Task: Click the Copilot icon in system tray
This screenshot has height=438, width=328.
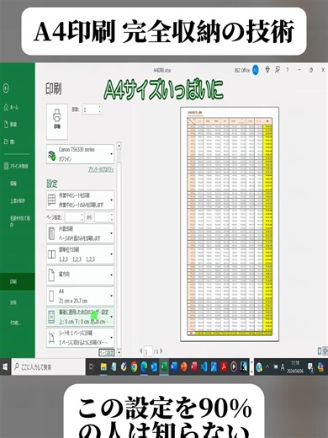Action: tap(321, 366)
